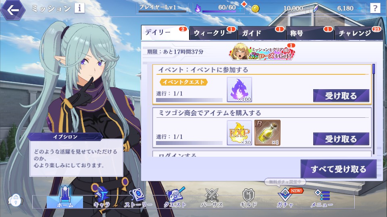Open the バーサス crossed swords icon
The width and height of the screenshot is (387, 217).
(x=212, y=198)
